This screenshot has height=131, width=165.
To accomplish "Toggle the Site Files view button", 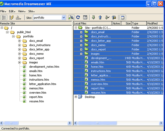I will tap(4, 17).
